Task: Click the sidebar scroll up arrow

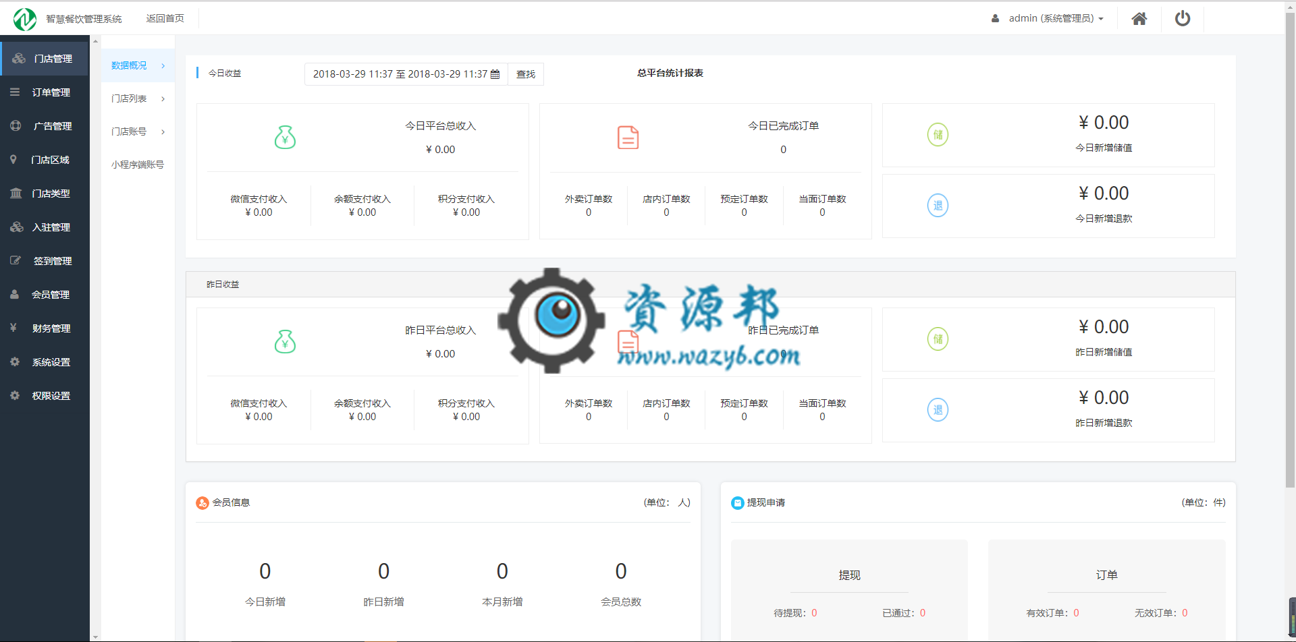Action: 95,41
